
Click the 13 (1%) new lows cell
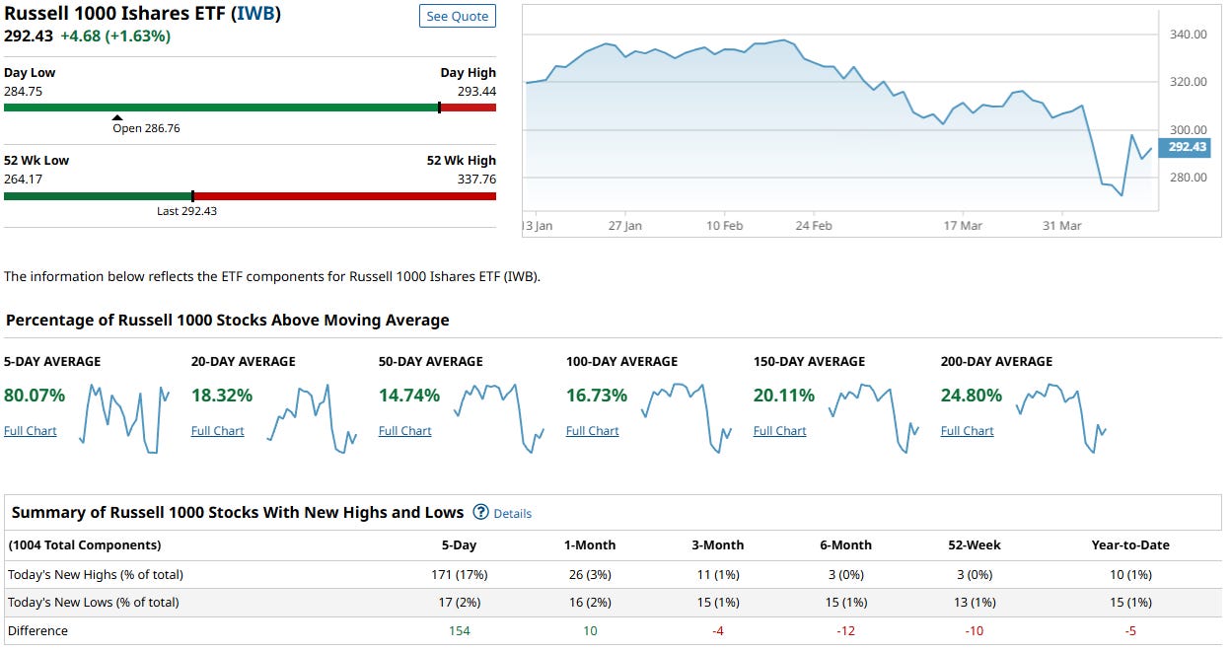[975, 603]
